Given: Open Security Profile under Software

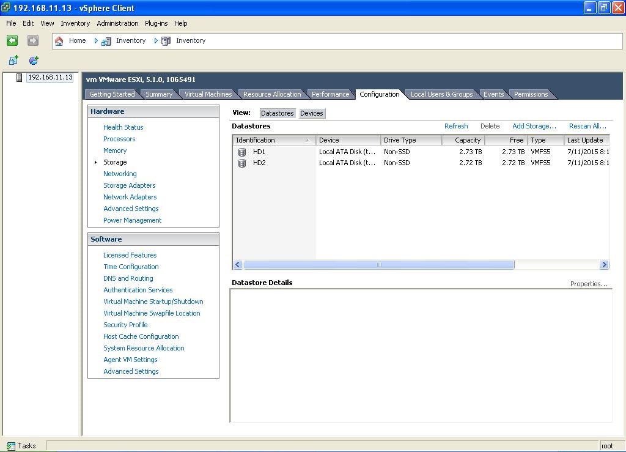Looking at the screenshot, I should [x=125, y=325].
